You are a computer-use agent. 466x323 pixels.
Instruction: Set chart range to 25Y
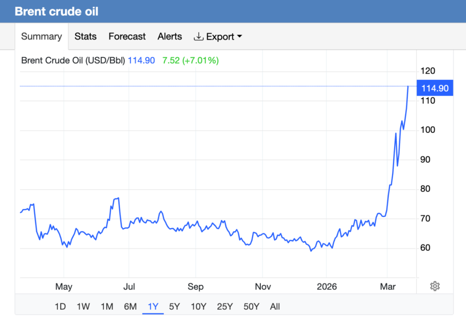[x=224, y=307]
